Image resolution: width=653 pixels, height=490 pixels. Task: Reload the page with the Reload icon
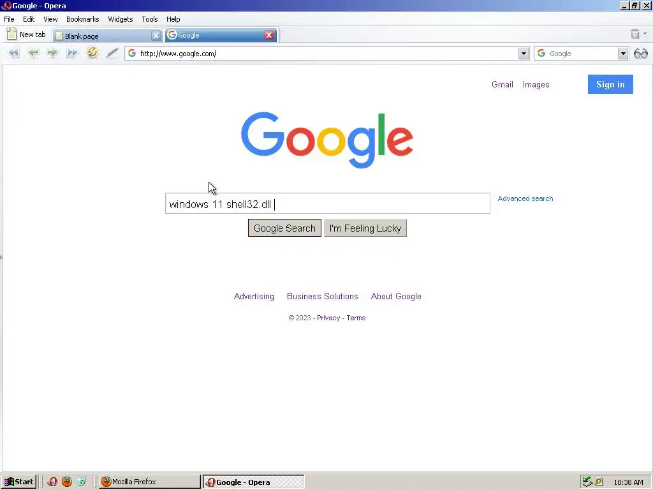pyautogui.click(x=92, y=52)
